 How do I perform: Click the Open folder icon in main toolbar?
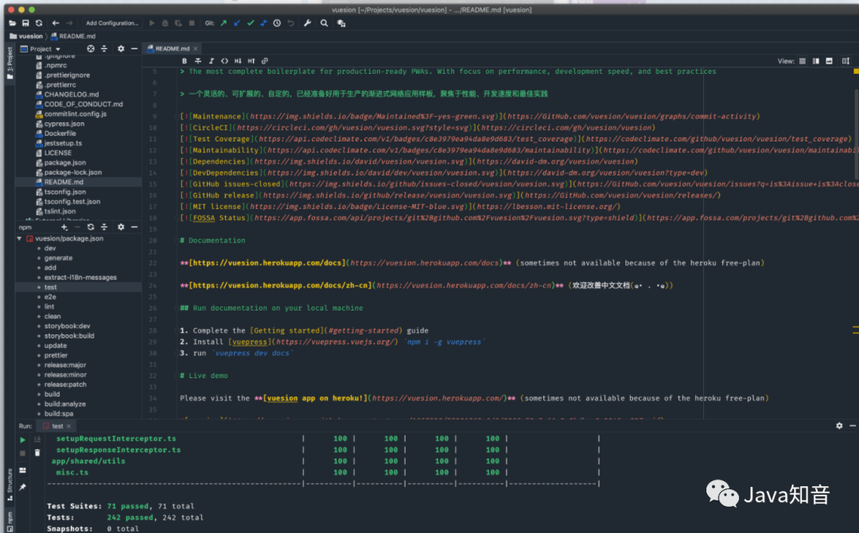(13, 23)
